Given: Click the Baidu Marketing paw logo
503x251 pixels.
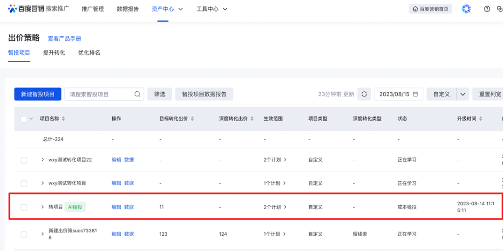Looking at the screenshot, I should click(x=13, y=9).
